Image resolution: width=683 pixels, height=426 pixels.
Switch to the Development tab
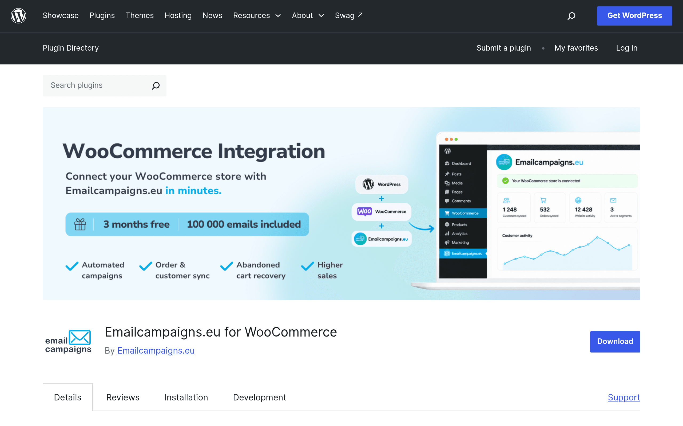(x=259, y=397)
